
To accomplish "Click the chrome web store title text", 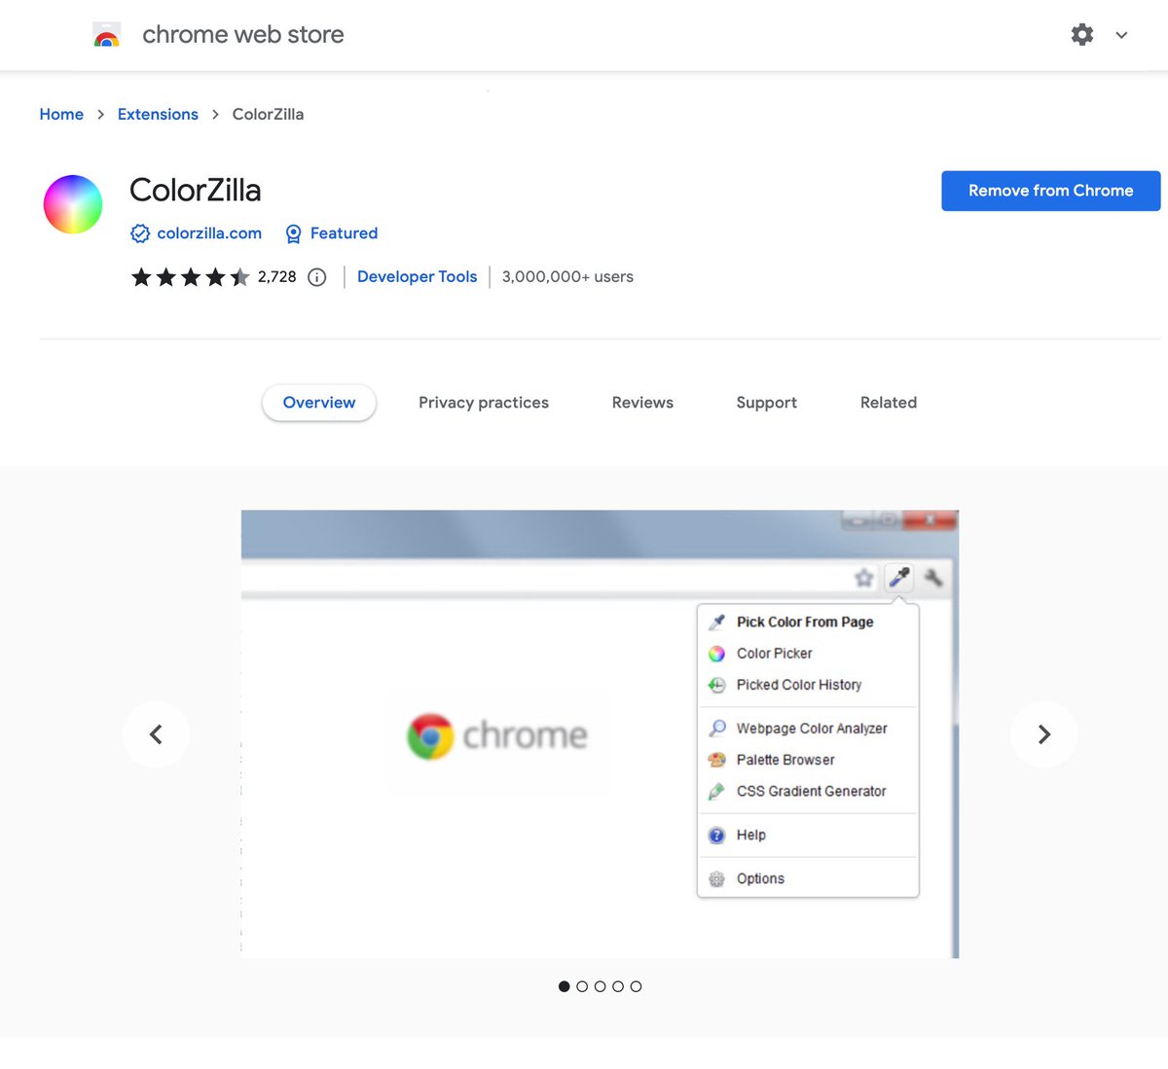I will pos(243,35).
